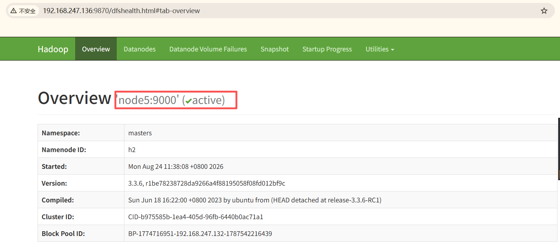Click the Started: label cell
This screenshot has height=248, width=560.
(x=81, y=166)
